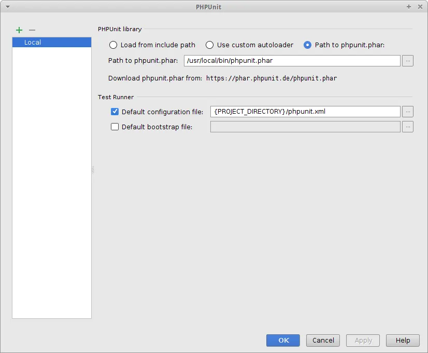Select the Local configuration in the list

[x=52, y=43]
